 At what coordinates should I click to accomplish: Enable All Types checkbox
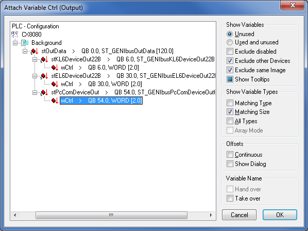coord(230,121)
